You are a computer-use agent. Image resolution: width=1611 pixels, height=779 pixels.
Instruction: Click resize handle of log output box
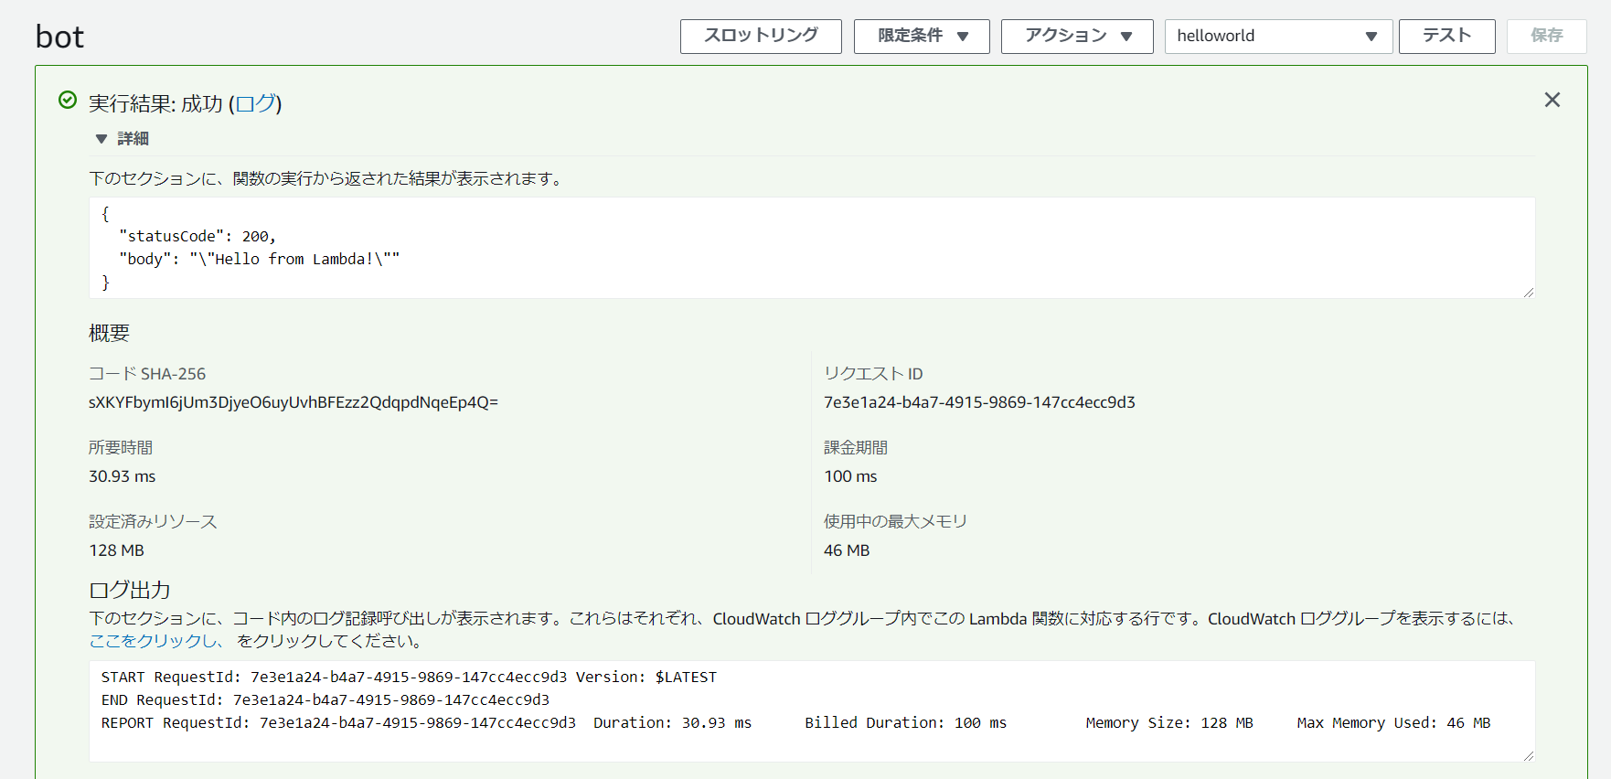point(1529,756)
